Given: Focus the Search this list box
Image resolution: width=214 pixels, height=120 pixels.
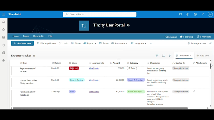Looking at the screenshot, I should pos(99,14).
